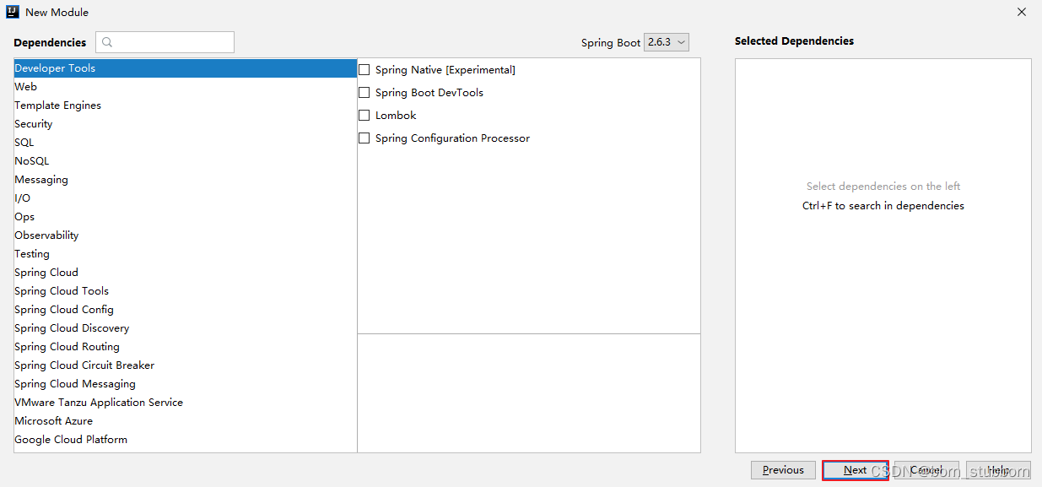
Task: Select the SQL category
Action: tap(186, 143)
